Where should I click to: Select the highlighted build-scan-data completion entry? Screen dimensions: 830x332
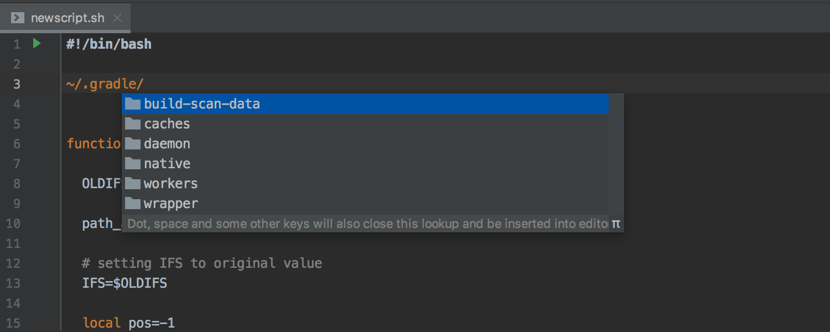[202, 103]
